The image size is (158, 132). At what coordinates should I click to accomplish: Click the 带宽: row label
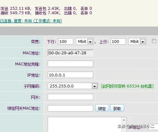point(36,42)
